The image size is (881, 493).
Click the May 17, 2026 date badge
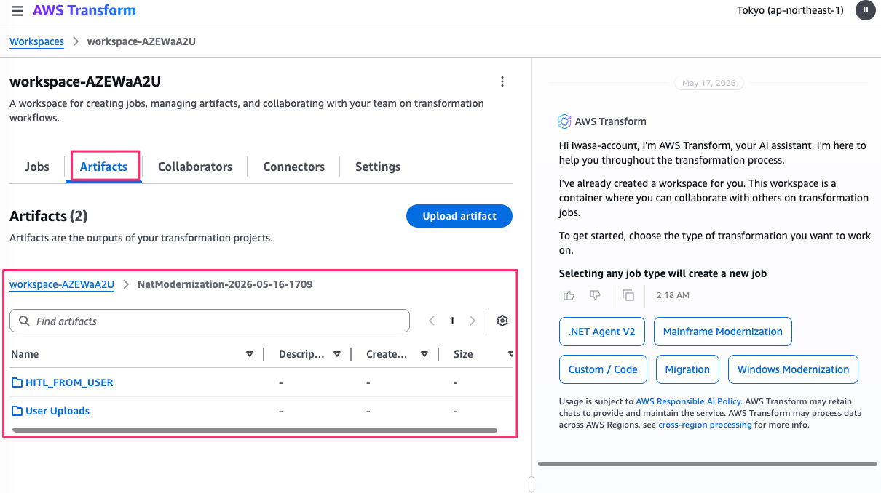point(709,83)
